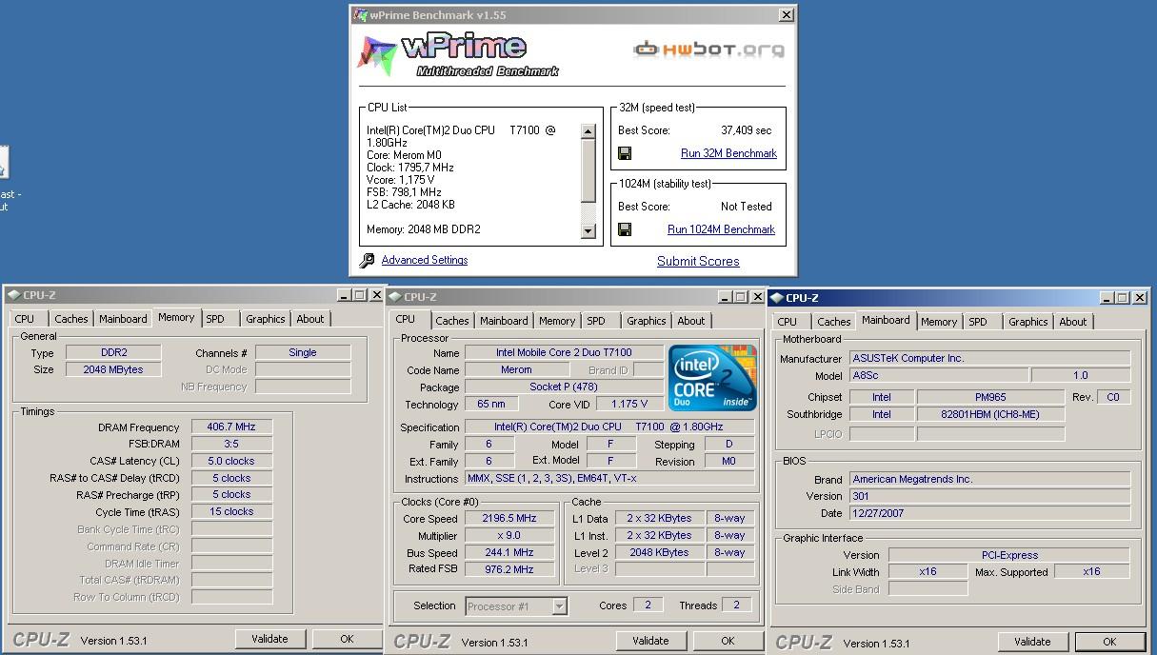Viewport: 1157px width, 655px height.
Task: Click the hwbot.org logo in wPrime
Action: click(x=709, y=49)
